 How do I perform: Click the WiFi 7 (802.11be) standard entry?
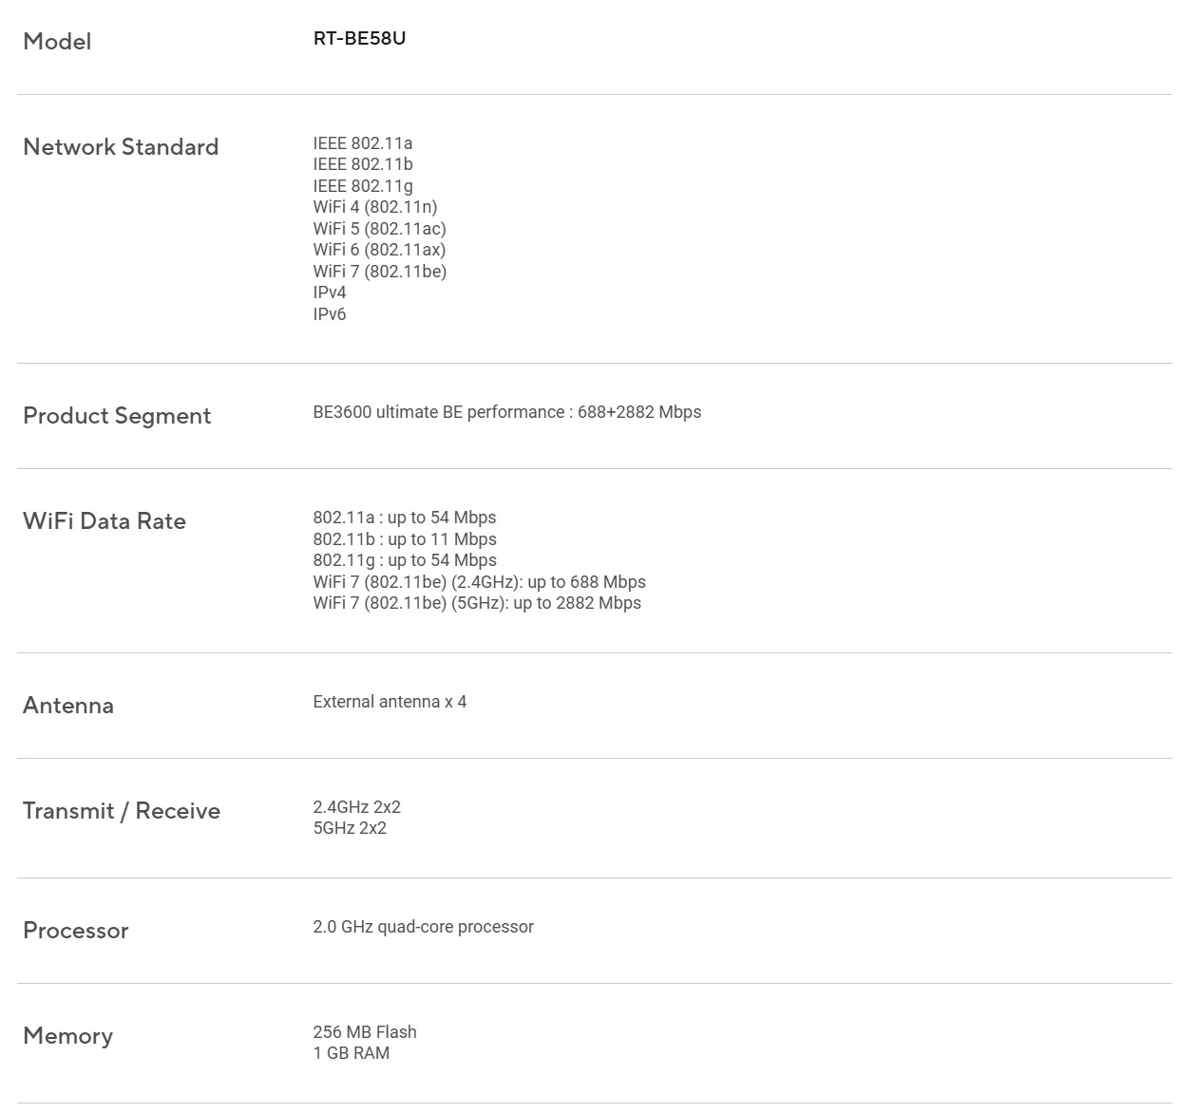click(x=380, y=272)
